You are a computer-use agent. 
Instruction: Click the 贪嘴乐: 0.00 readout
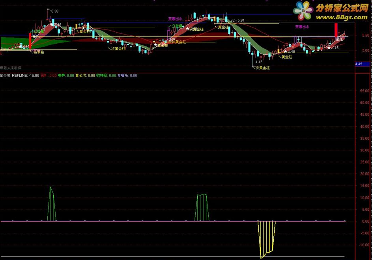point(127,76)
